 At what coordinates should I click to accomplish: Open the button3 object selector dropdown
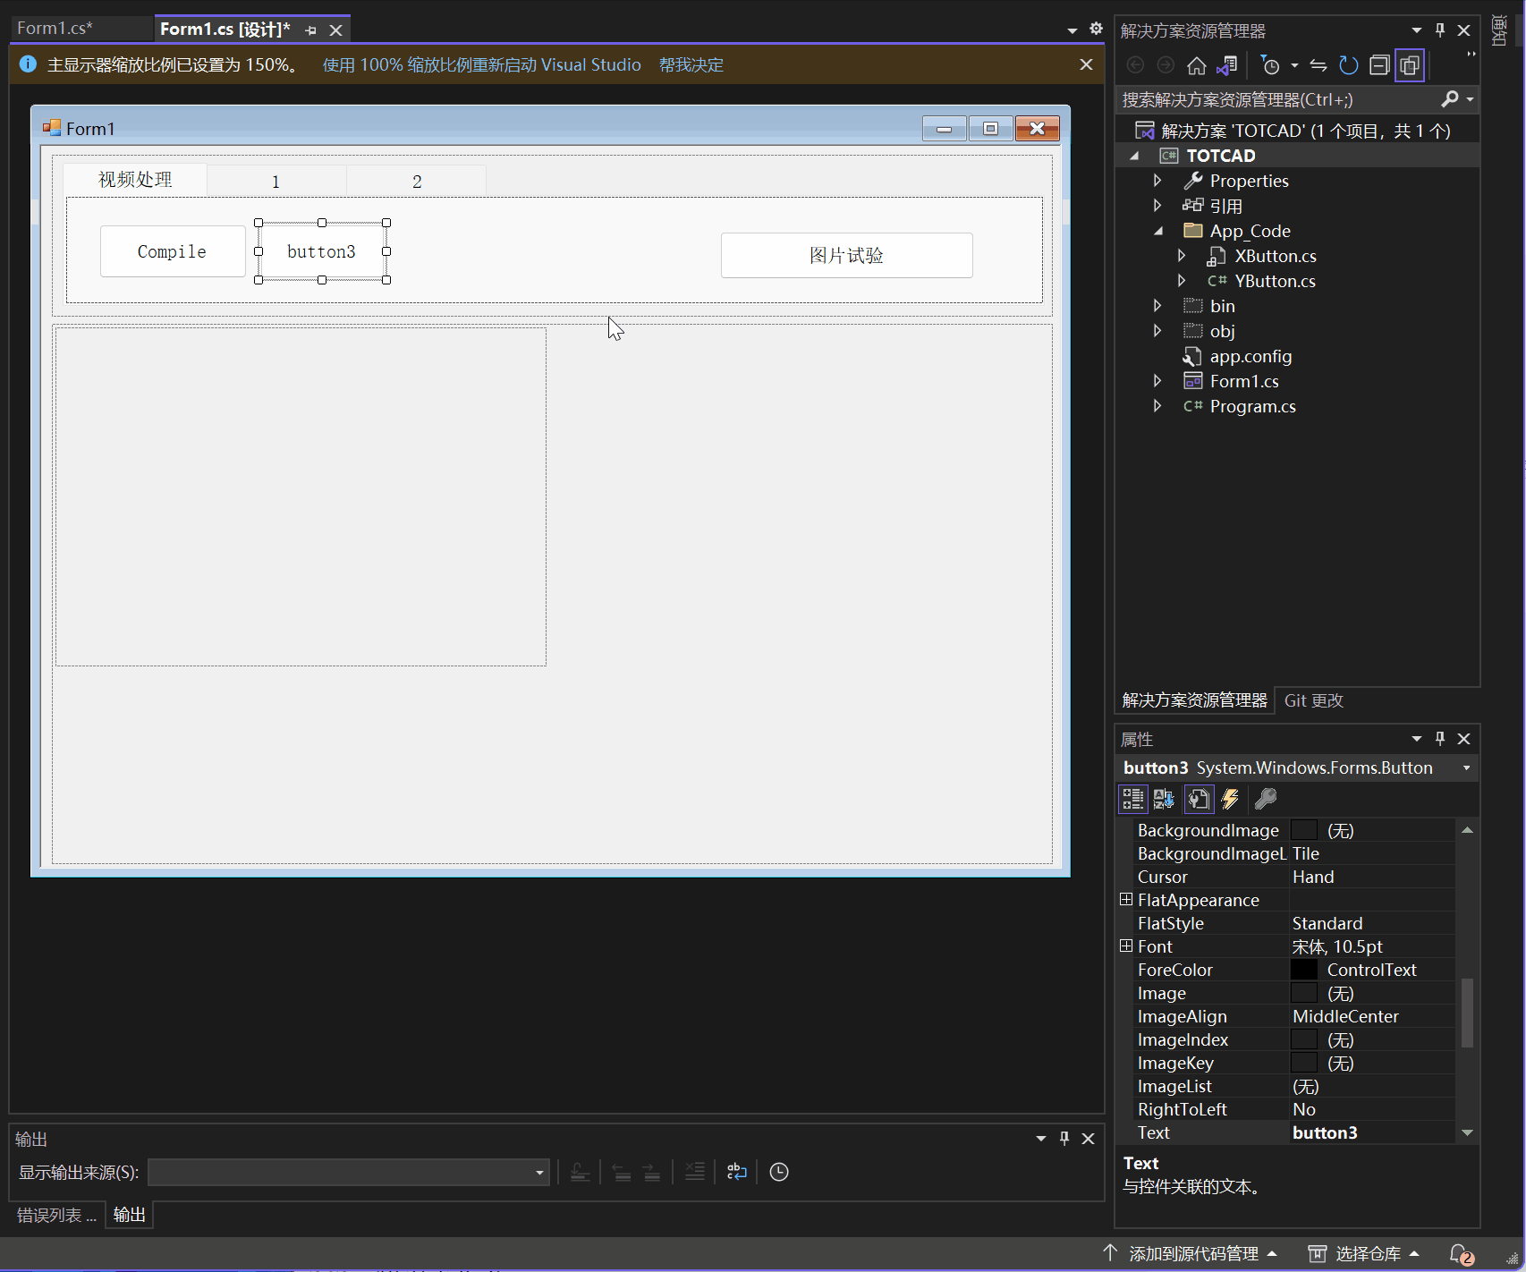pyautogui.click(x=1466, y=768)
